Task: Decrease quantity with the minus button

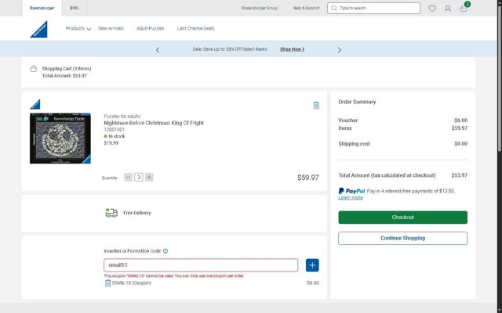Action: pos(129,178)
